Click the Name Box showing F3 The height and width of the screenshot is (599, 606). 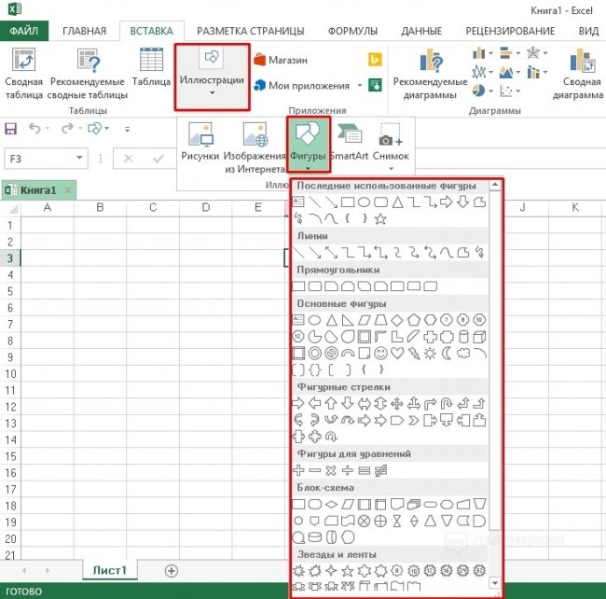click(x=45, y=159)
